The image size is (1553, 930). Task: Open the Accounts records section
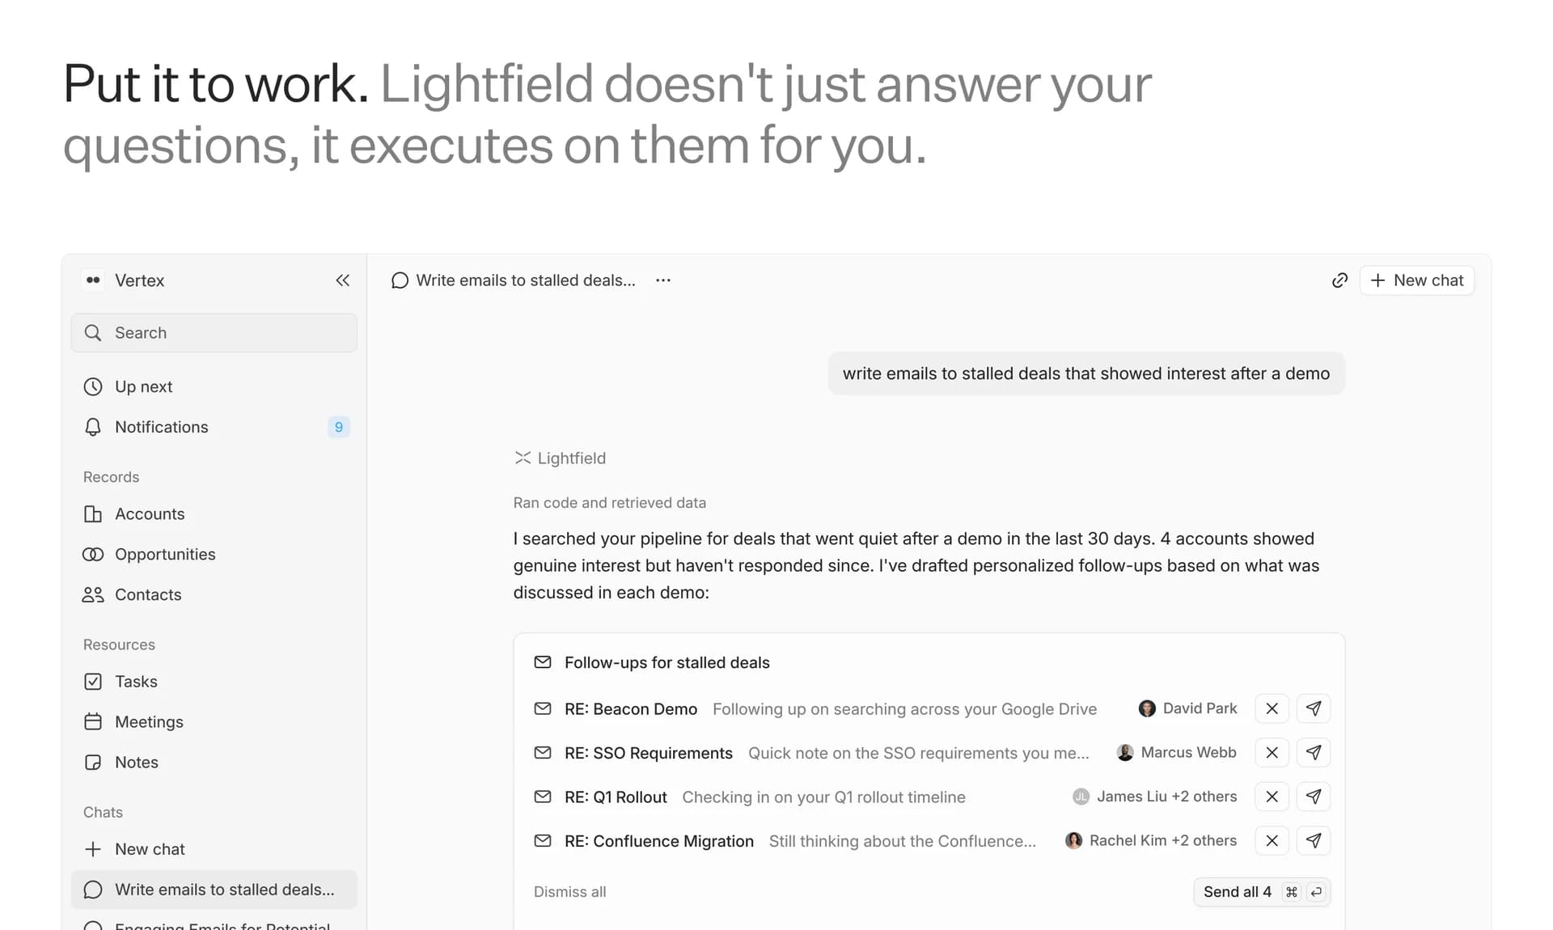pos(149,514)
